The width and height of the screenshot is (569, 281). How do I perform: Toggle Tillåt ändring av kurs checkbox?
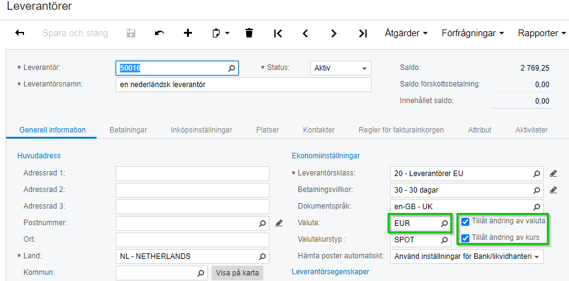tap(466, 238)
